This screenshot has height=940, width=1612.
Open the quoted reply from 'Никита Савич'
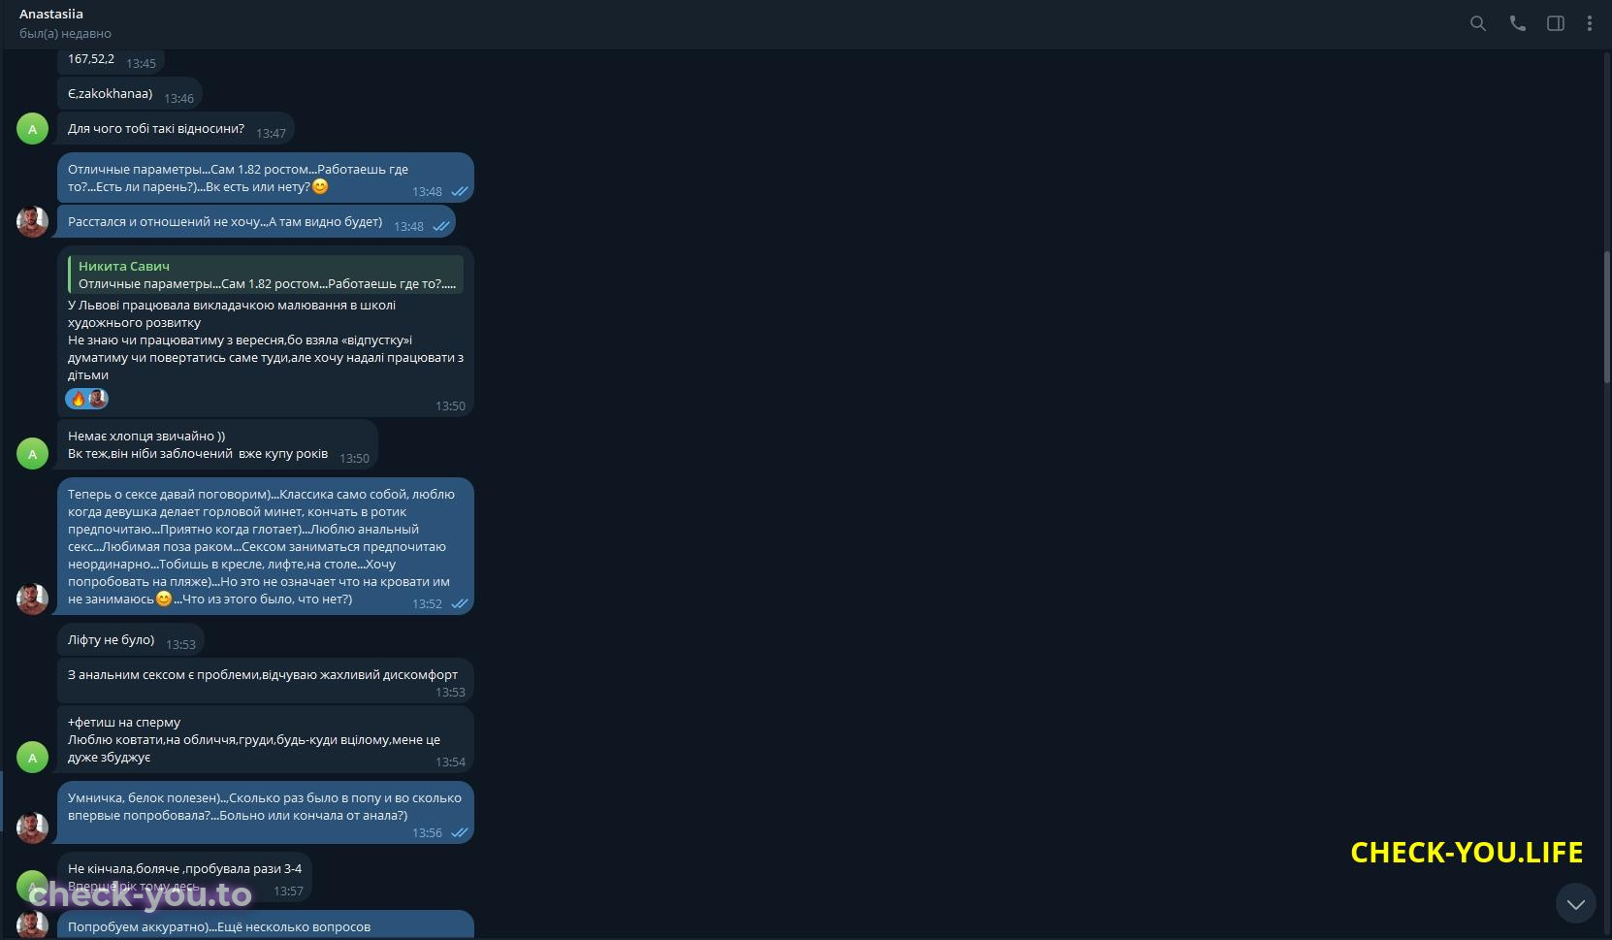tap(266, 275)
